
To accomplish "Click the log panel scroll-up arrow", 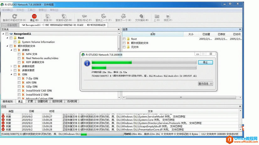I will [240, 111].
